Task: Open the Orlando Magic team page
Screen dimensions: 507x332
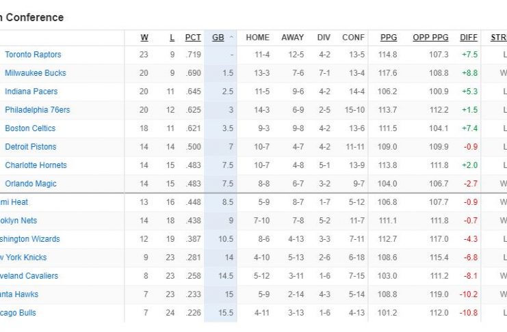Action: pyautogui.click(x=31, y=184)
